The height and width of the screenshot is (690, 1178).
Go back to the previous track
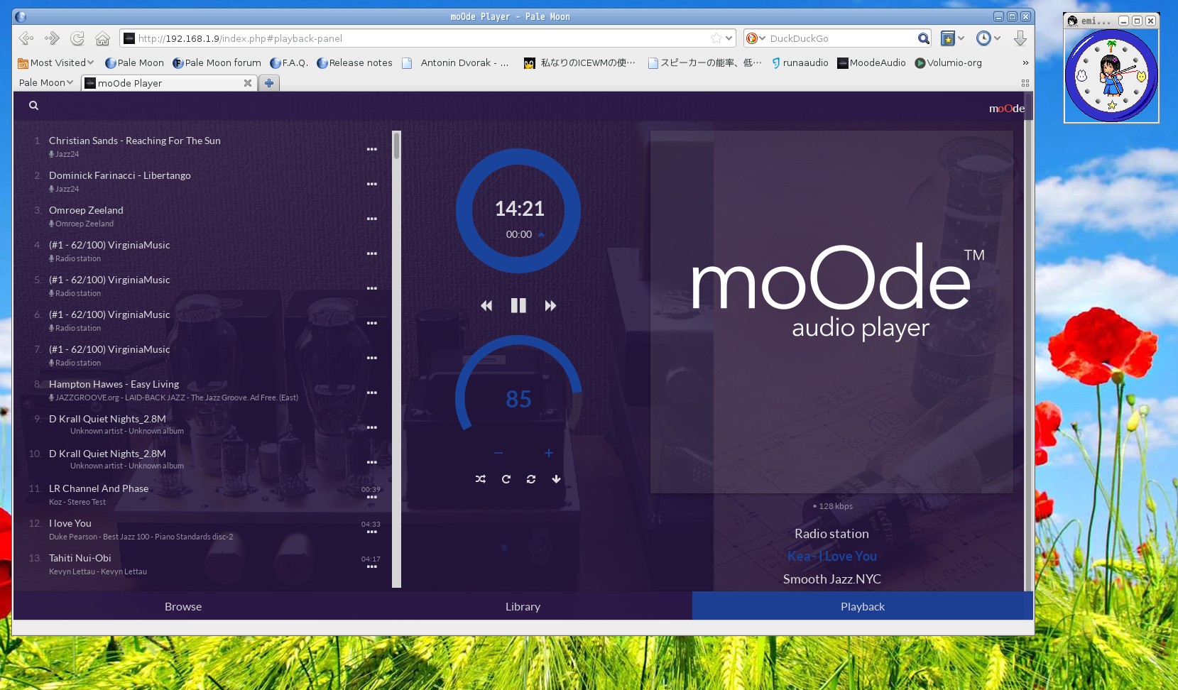click(x=486, y=306)
